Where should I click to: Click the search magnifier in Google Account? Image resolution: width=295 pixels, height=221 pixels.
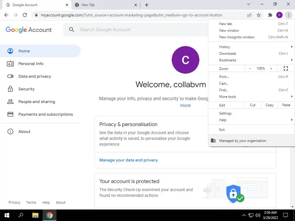click(71, 30)
